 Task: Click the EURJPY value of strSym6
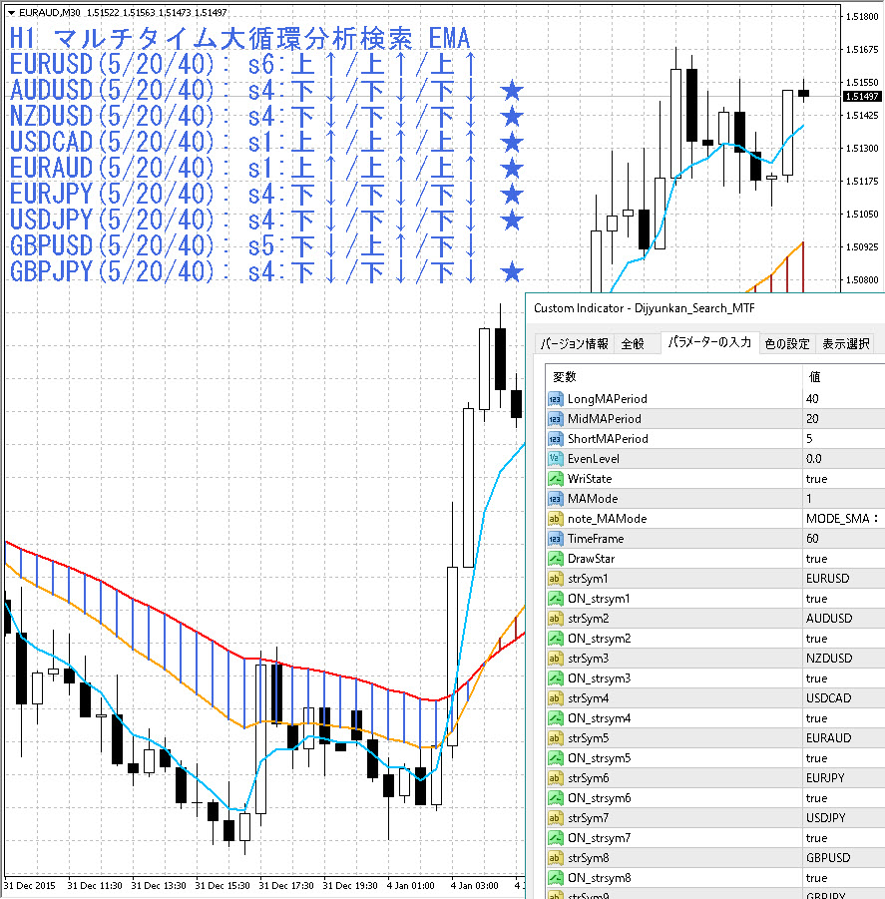pyautogui.click(x=825, y=778)
